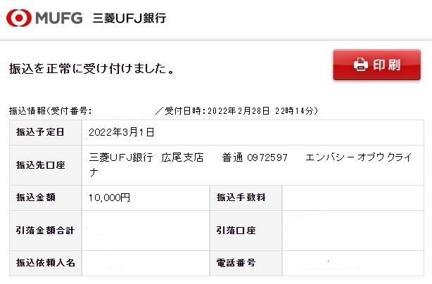Click the 三菱UFJ銀行 bank name header
This screenshot has height=284, width=432.
[x=129, y=18]
